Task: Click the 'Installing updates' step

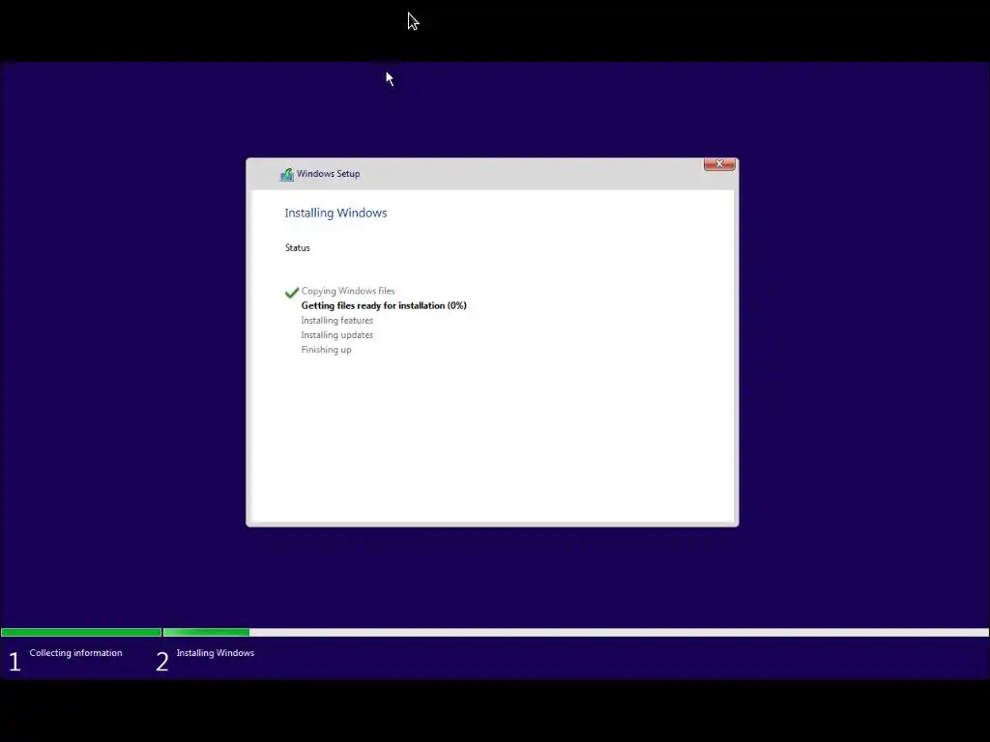Action: (x=337, y=335)
